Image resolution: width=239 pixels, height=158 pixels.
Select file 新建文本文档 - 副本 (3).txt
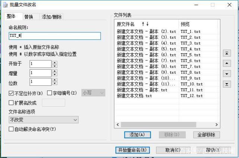[146, 37]
